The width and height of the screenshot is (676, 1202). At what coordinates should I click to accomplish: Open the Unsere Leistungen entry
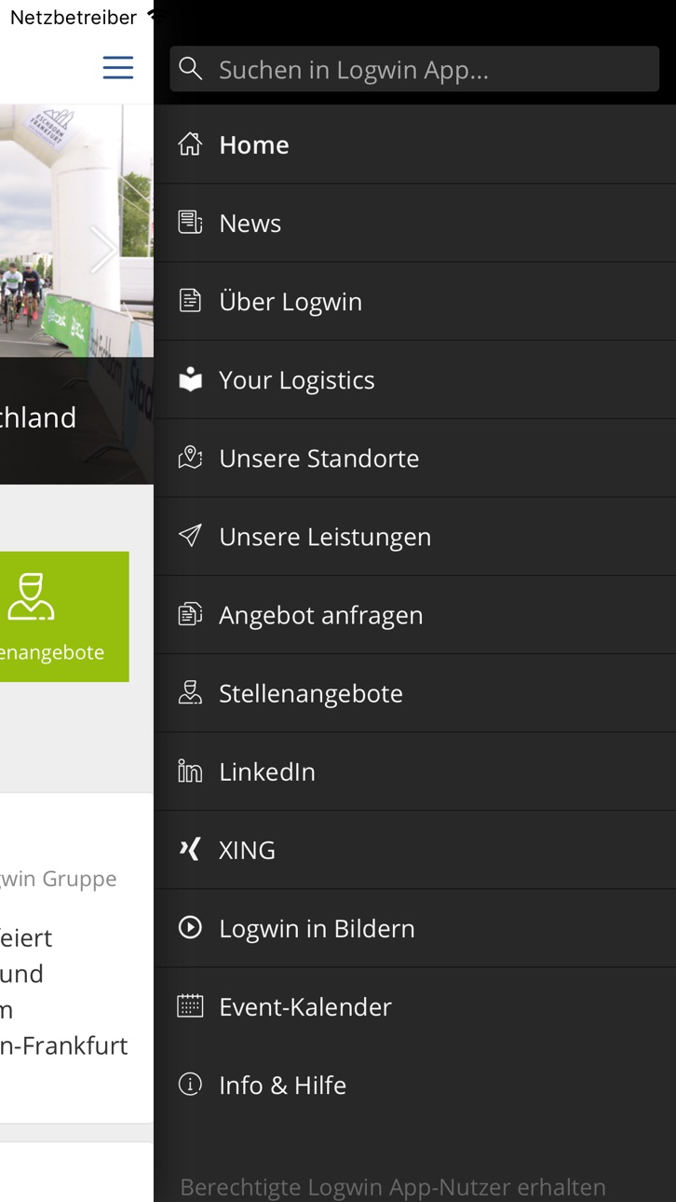tap(414, 536)
